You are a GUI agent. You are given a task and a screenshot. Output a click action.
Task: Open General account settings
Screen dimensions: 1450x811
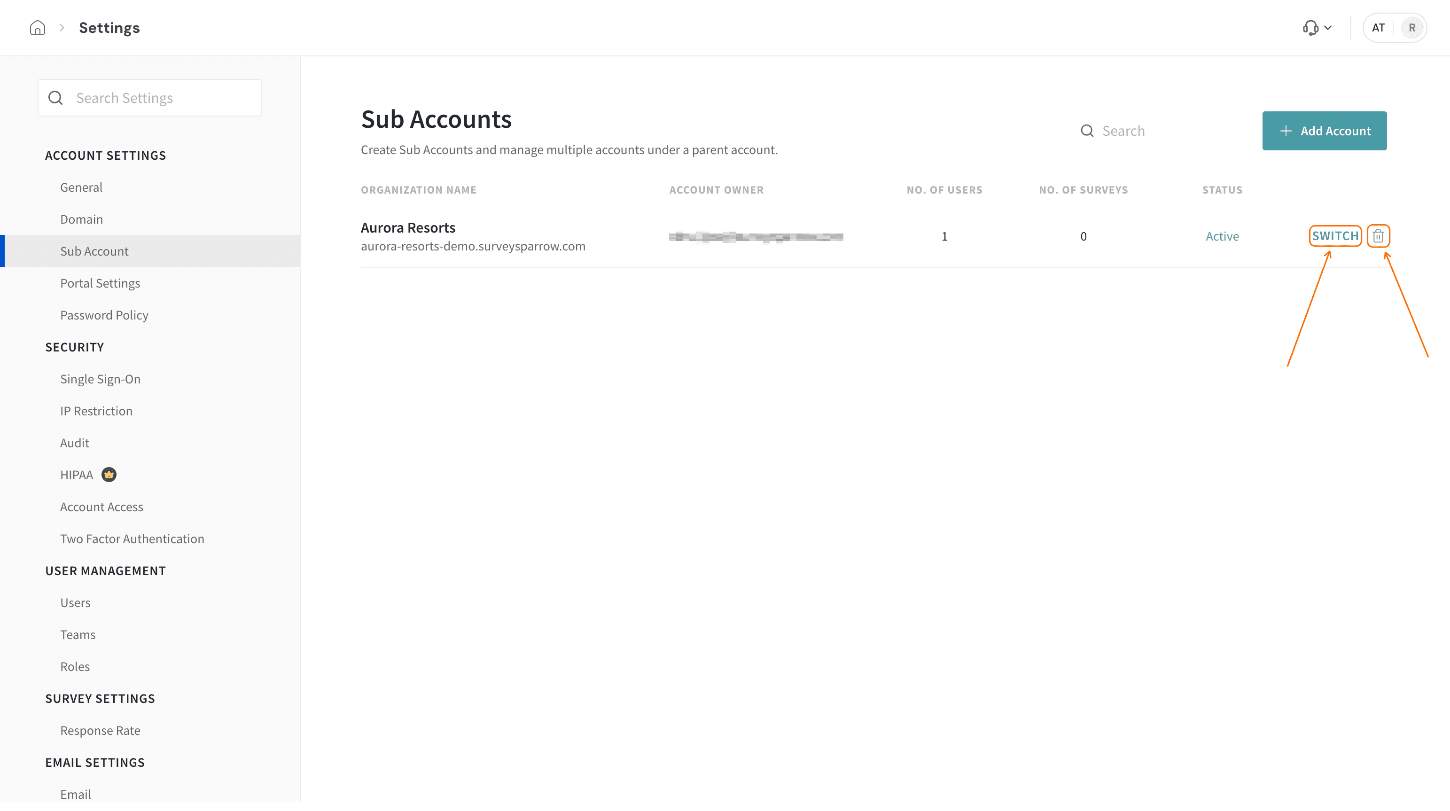[x=81, y=187]
